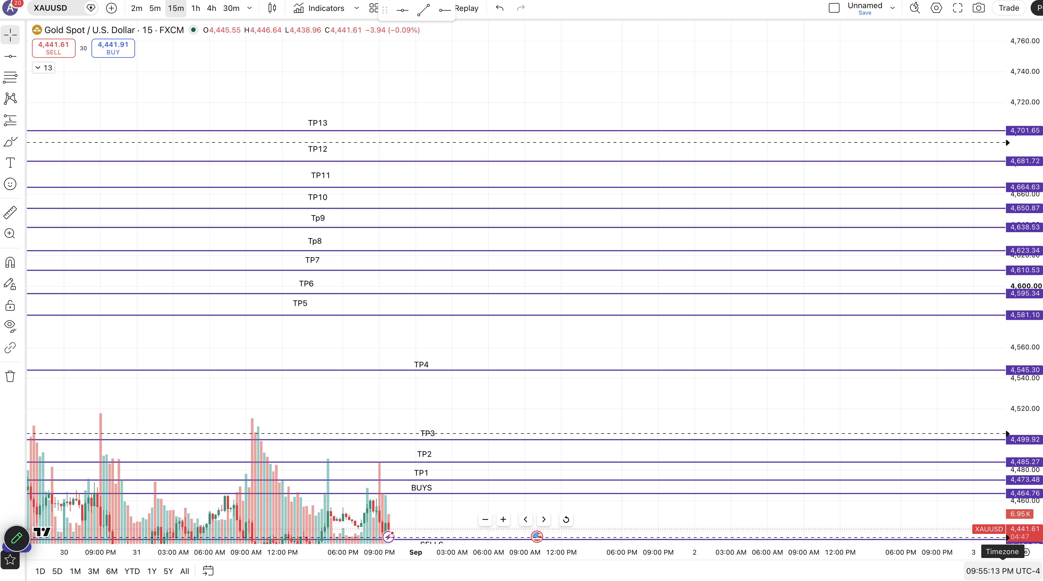Viewport: 1043px width, 581px height.
Task: Select the ruler measure tool
Action: [10, 213]
